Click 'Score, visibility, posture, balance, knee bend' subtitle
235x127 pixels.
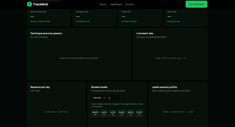tap(171, 91)
